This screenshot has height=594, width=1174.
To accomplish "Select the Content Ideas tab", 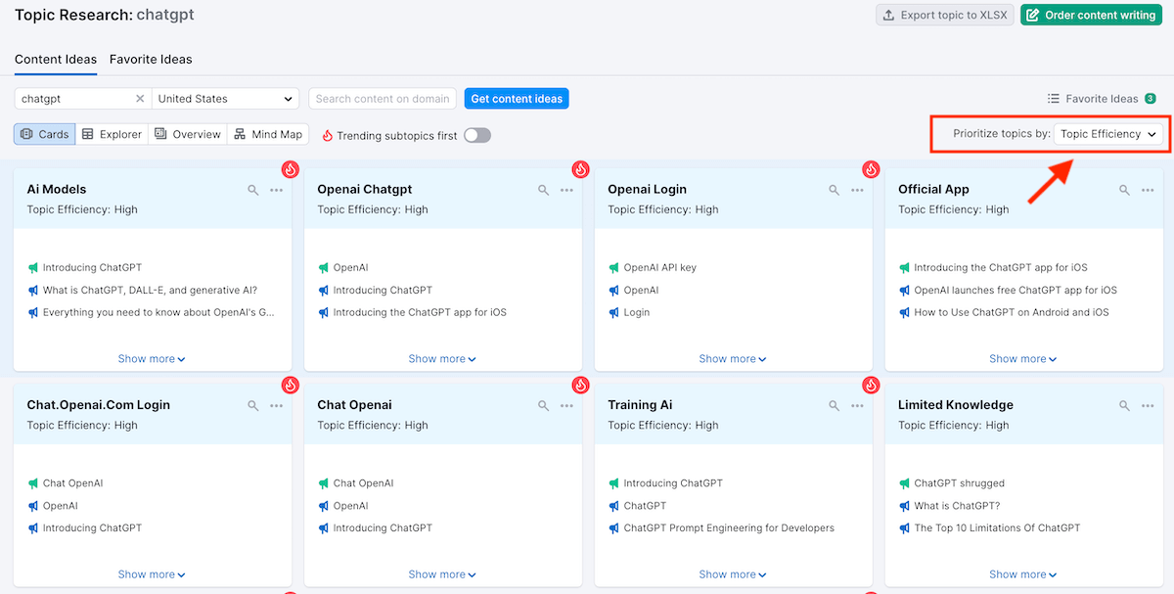I will pos(56,59).
